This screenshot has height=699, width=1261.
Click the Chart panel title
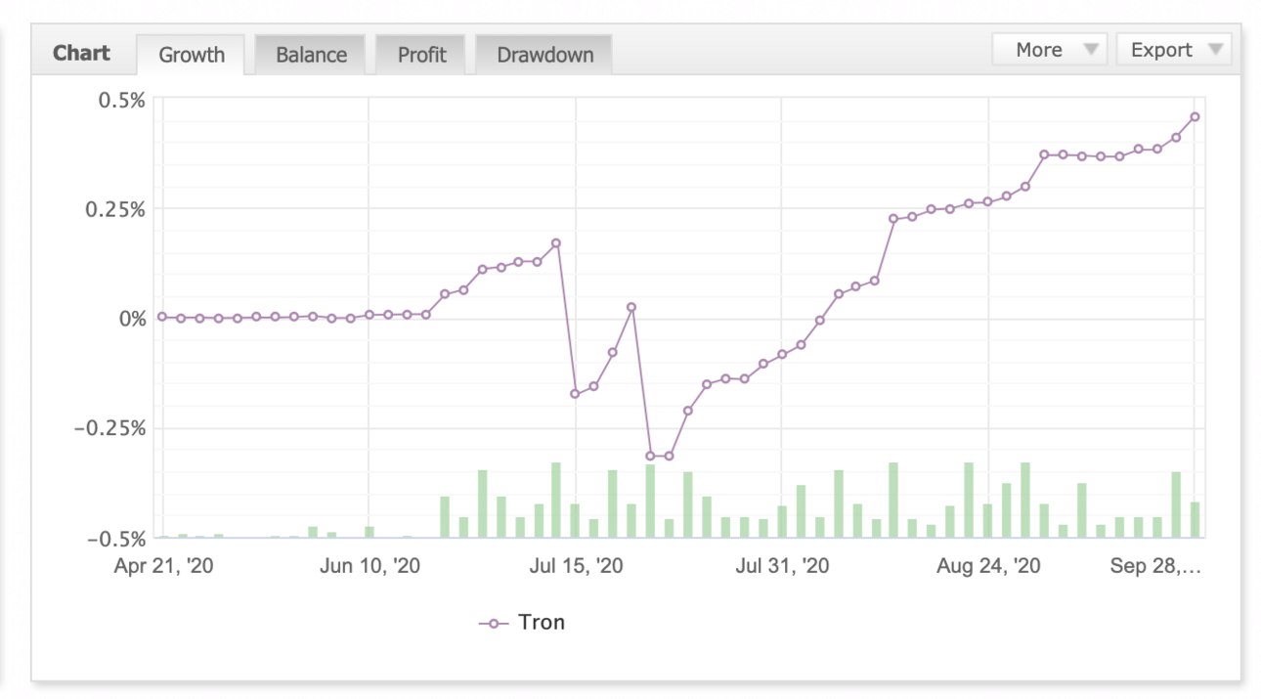[x=81, y=53]
